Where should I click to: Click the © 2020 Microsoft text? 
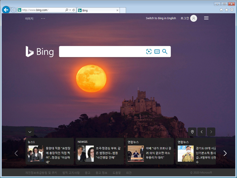[x=201, y=172]
